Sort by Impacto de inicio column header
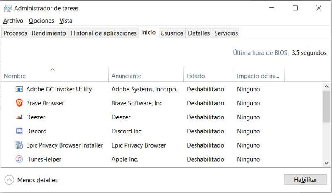The image size is (332, 193). 259,75
